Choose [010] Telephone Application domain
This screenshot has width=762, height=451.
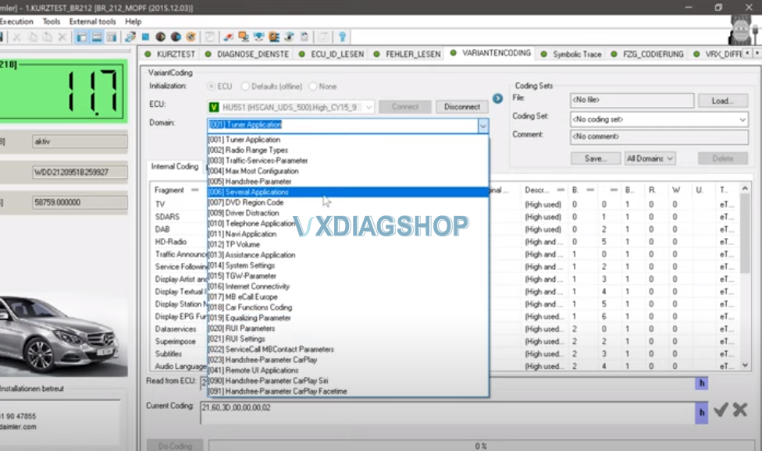pos(347,223)
